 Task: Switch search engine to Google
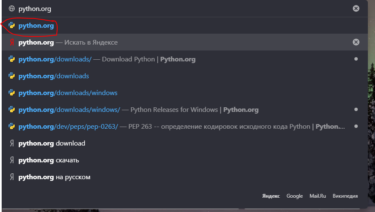coord(295,196)
